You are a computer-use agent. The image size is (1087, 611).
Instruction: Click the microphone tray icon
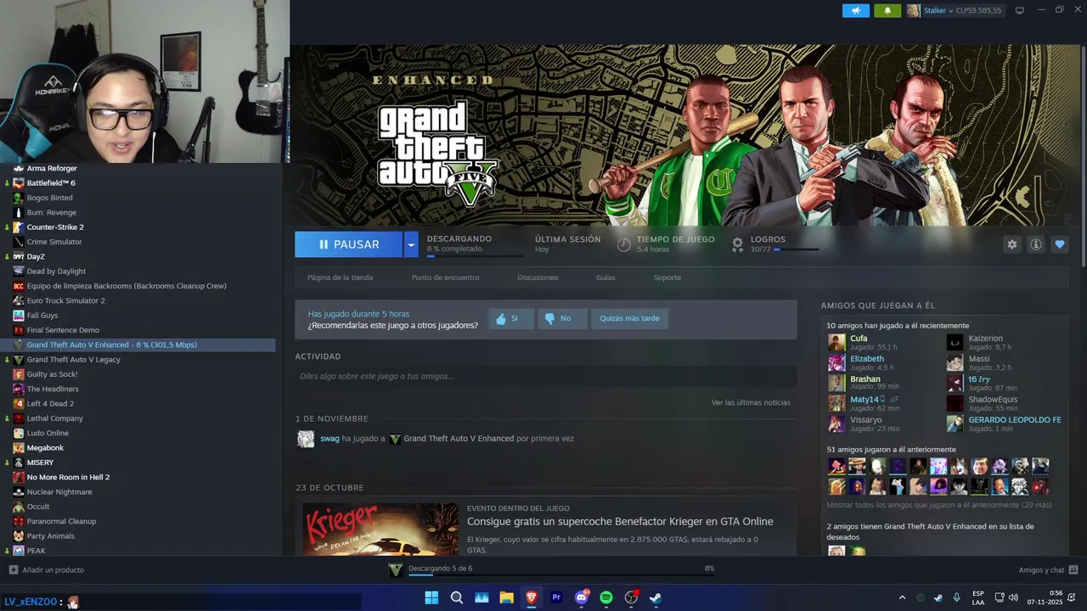point(956,597)
